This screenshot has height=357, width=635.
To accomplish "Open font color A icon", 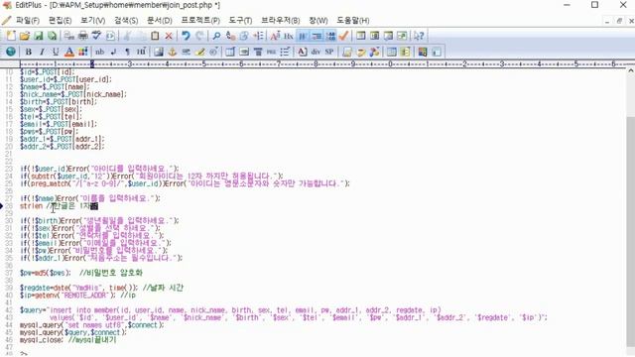I will click(x=69, y=52).
